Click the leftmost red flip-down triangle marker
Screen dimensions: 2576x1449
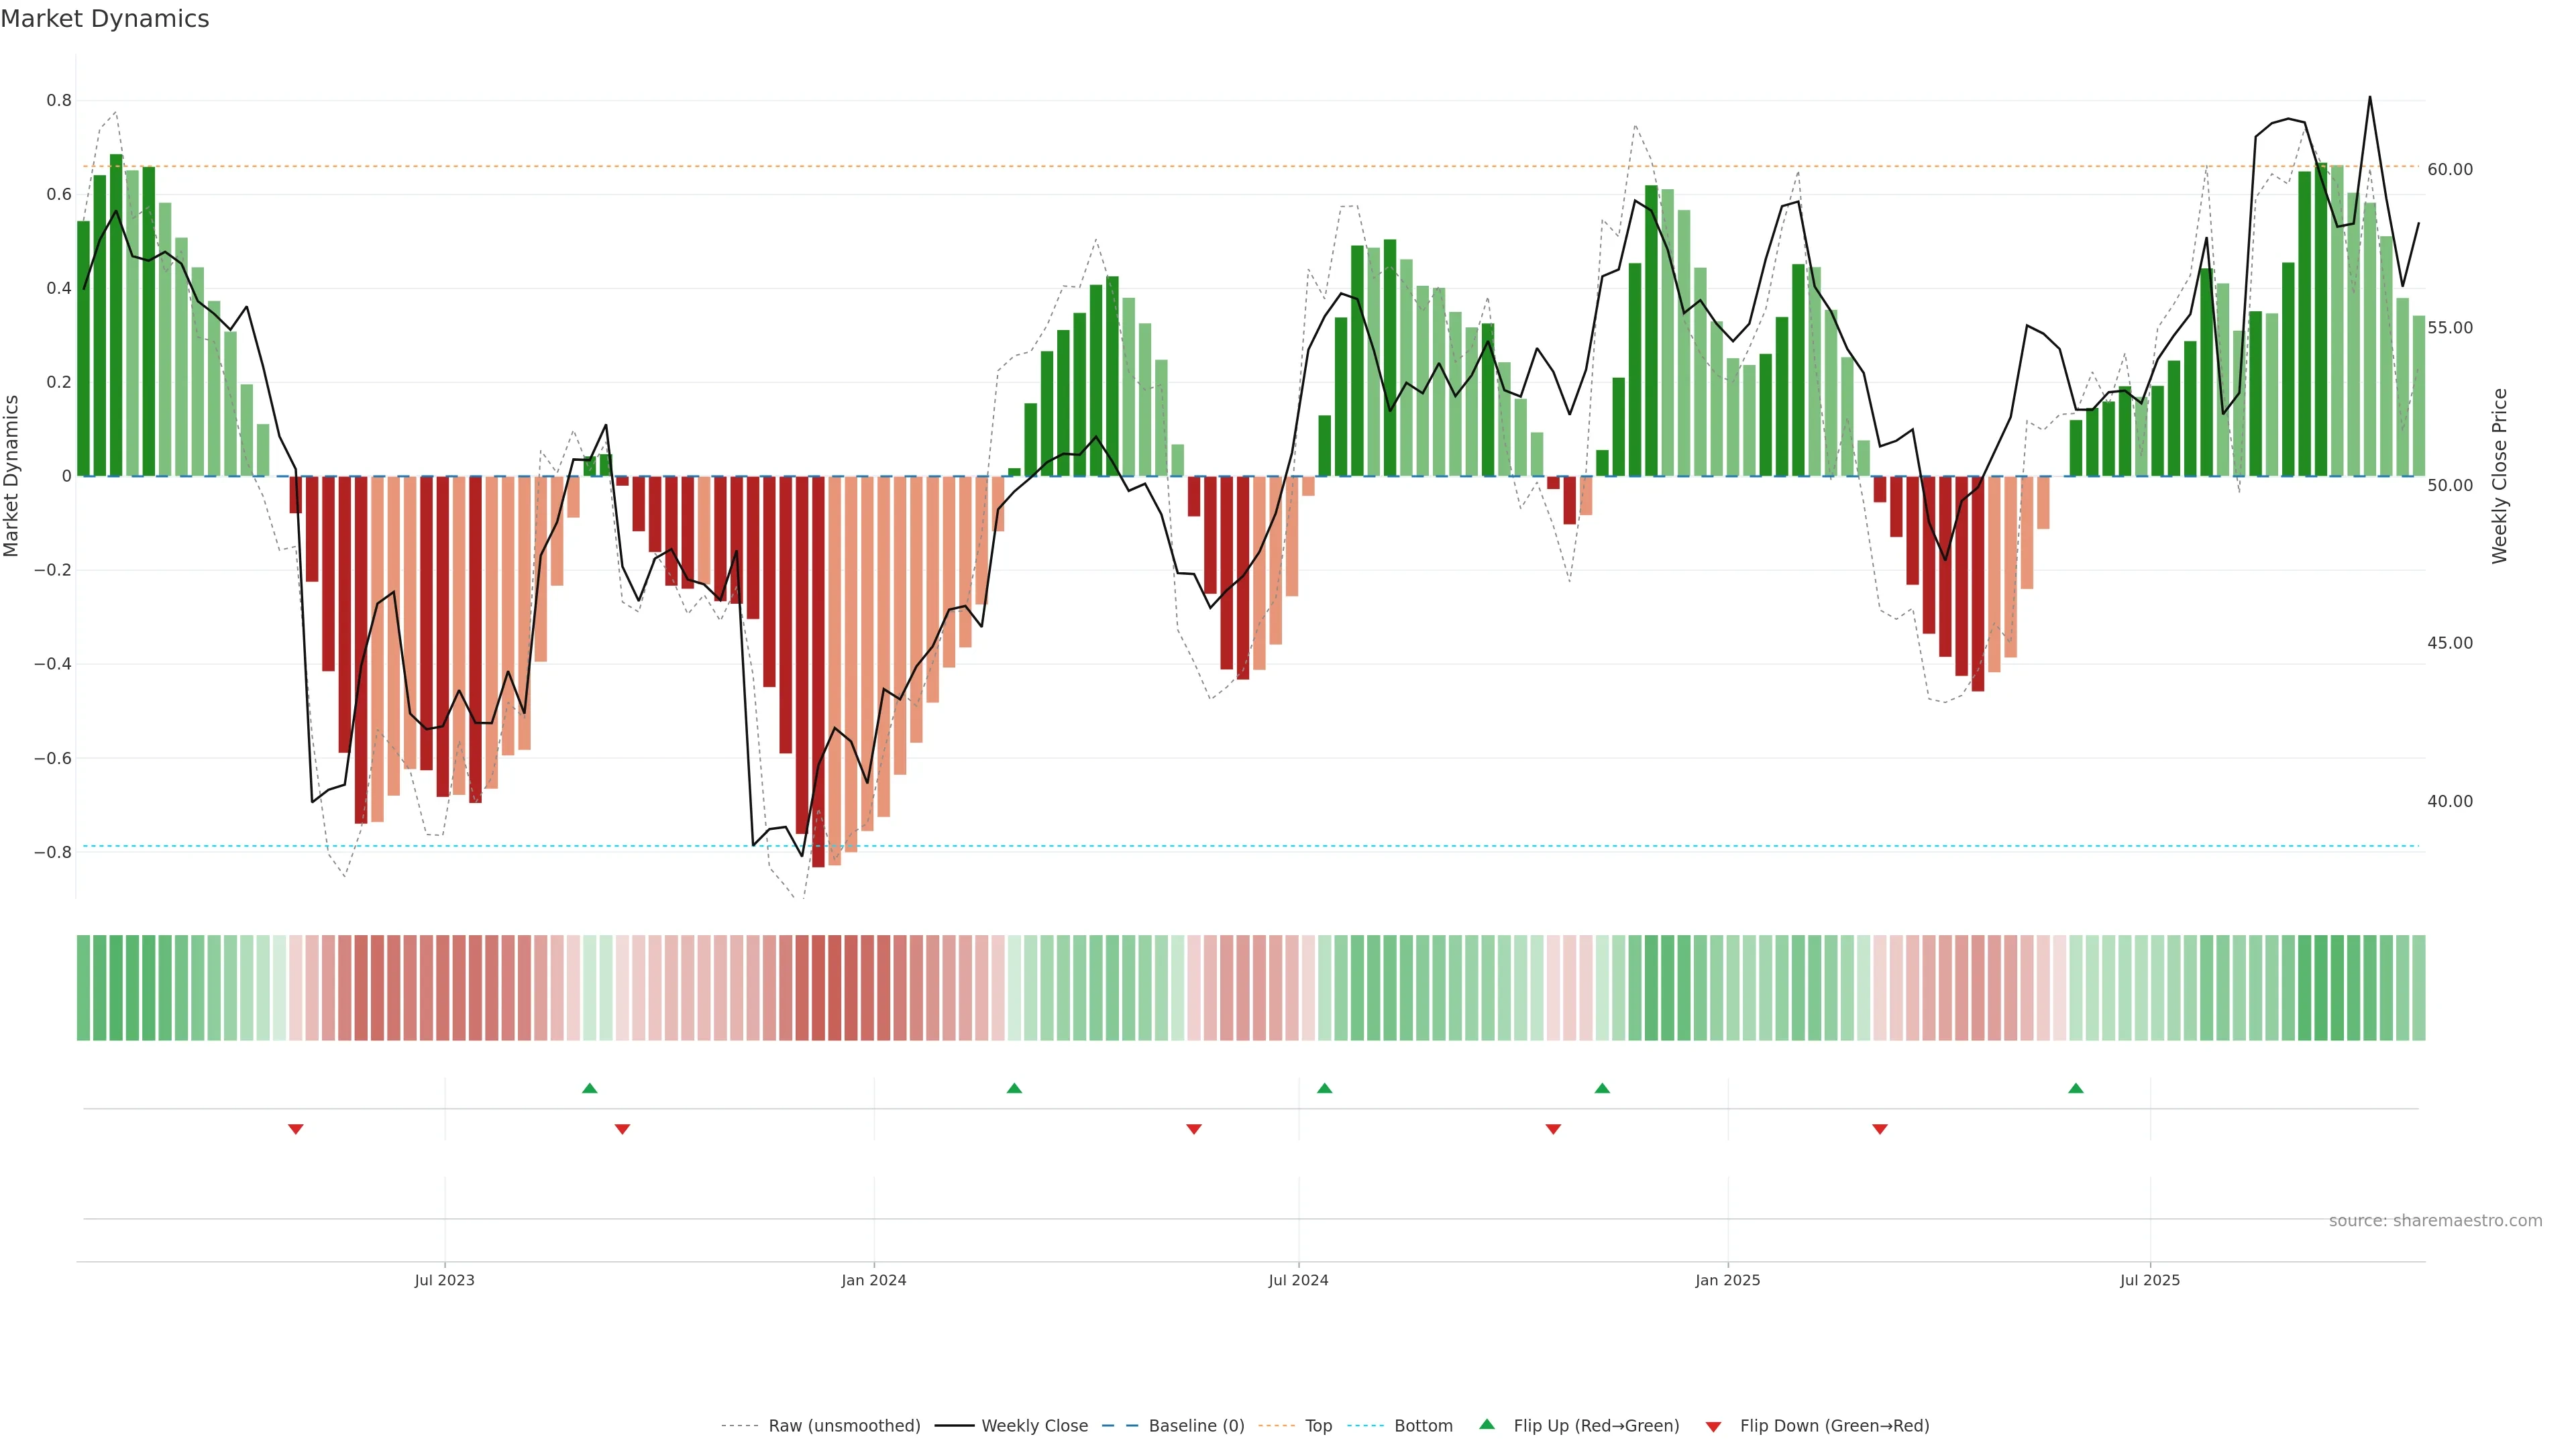296,1129
